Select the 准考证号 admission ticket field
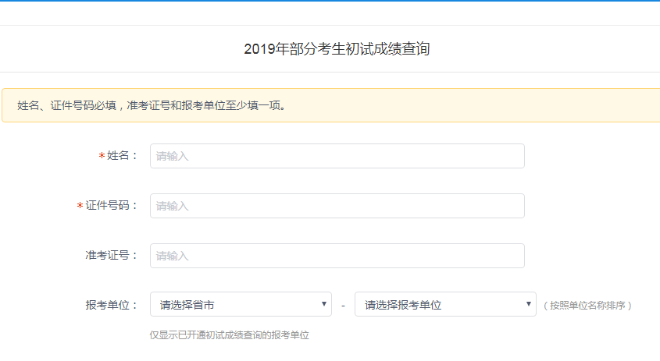 point(337,256)
